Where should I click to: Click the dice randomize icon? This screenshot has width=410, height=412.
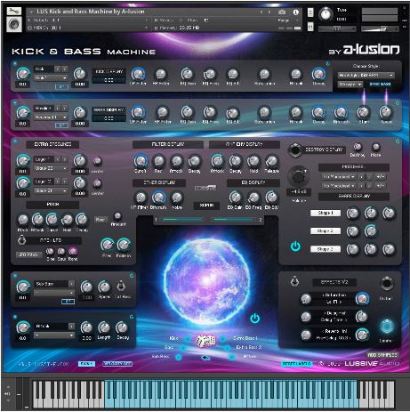point(205,340)
